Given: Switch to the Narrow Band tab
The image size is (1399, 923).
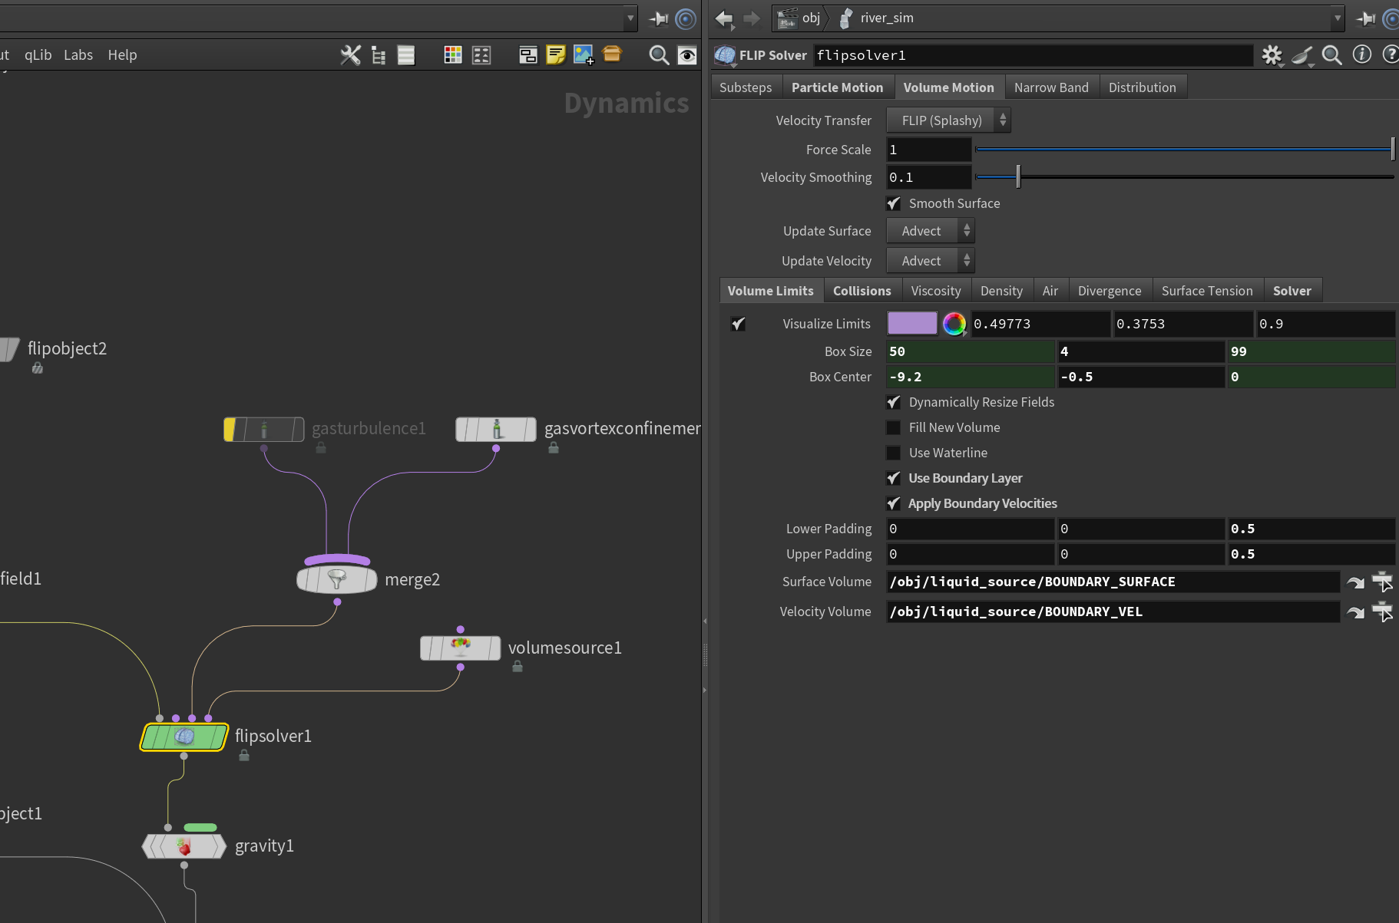Looking at the screenshot, I should point(1051,87).
